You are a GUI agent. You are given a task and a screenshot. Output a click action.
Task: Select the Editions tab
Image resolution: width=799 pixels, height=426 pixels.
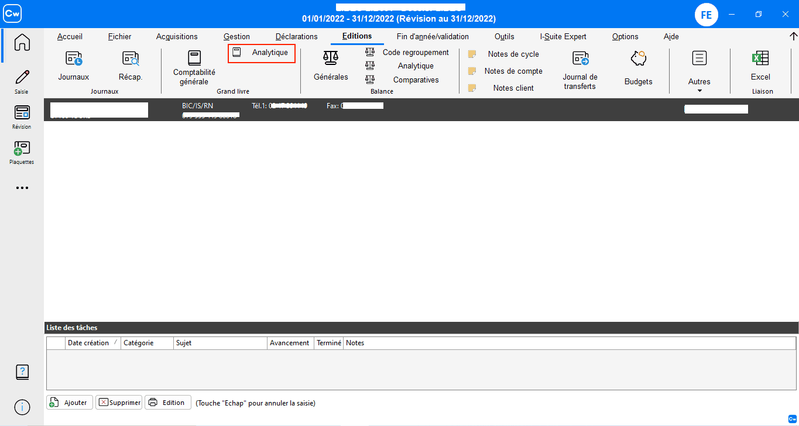click(357, 36)
